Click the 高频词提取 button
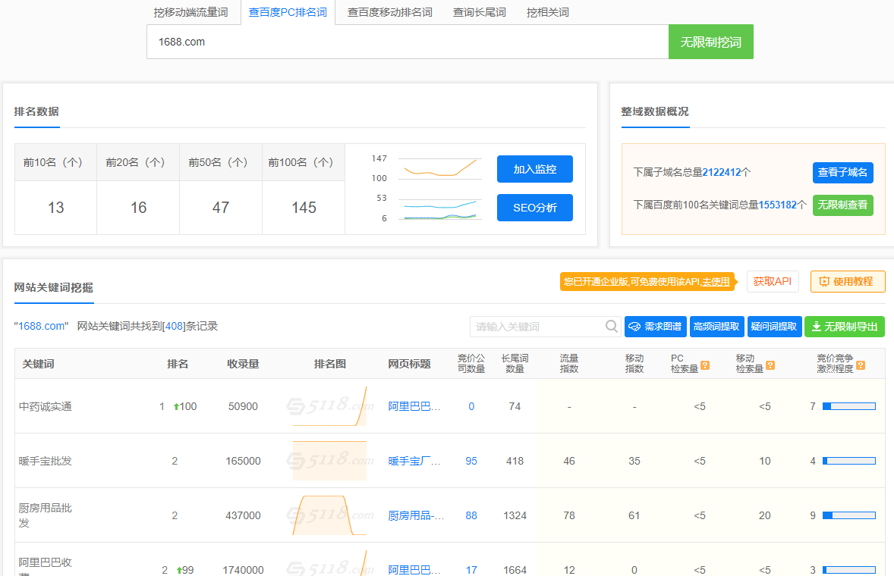 click(x=716, y=327)
